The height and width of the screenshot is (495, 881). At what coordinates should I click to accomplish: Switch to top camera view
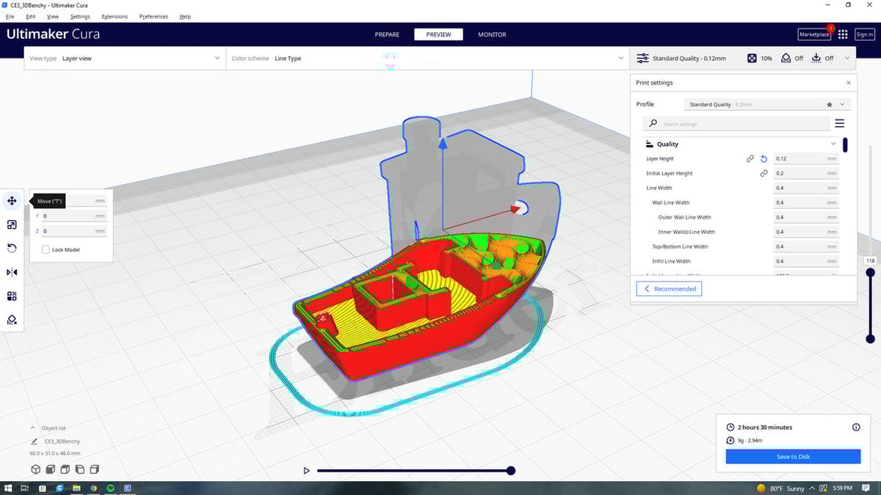65,469
